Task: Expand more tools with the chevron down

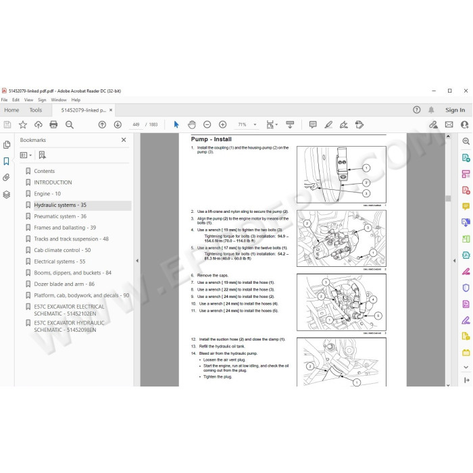Action: [x=466, y=367]
